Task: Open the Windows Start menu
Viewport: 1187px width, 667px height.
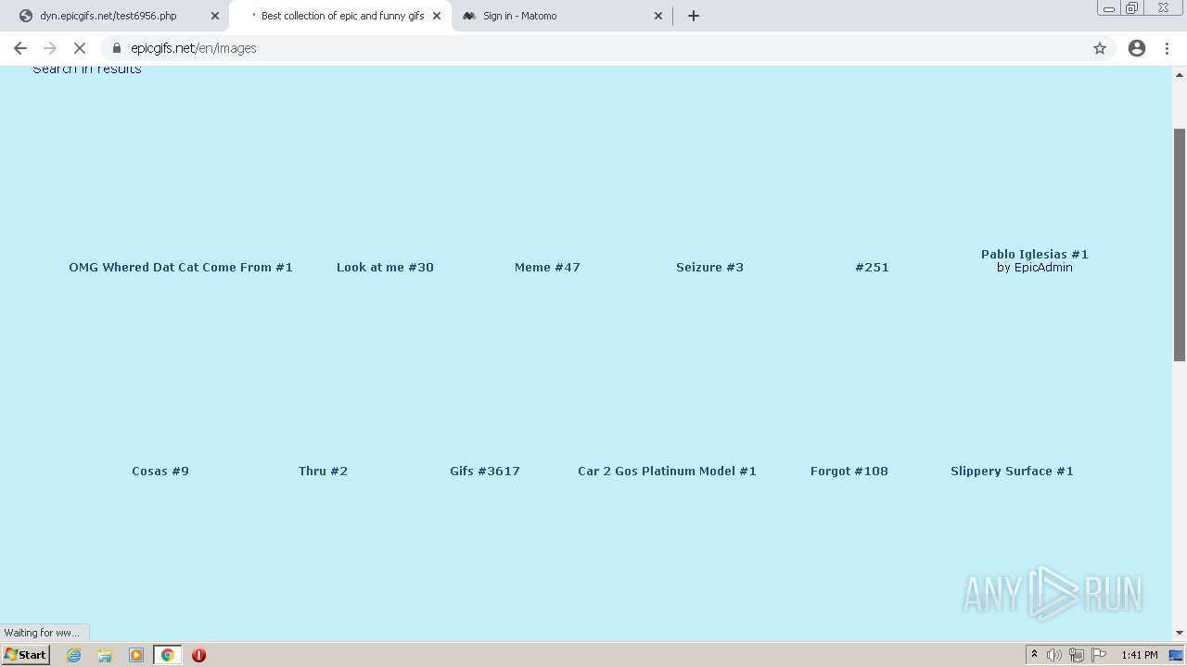Action: tap(26, 654)
